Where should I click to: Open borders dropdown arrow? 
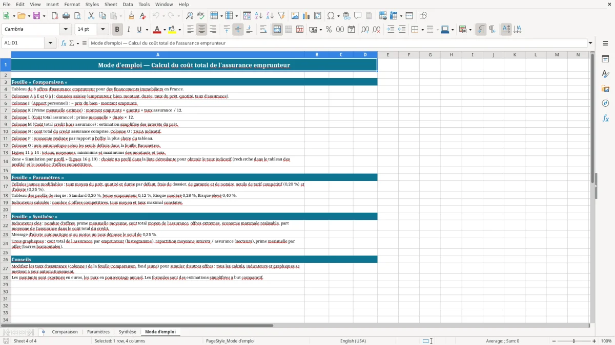[423, 30]
